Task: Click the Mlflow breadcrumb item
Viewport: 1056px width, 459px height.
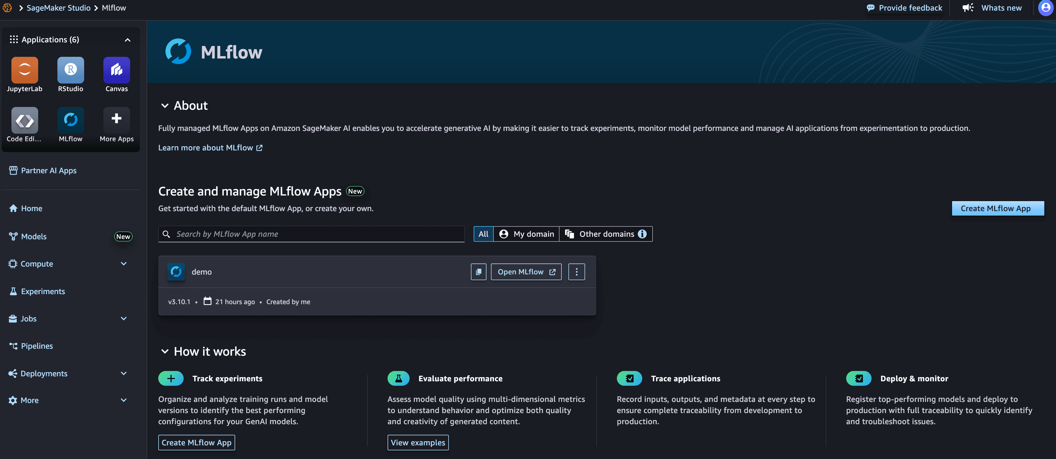Action: click(x=114, y=8)
